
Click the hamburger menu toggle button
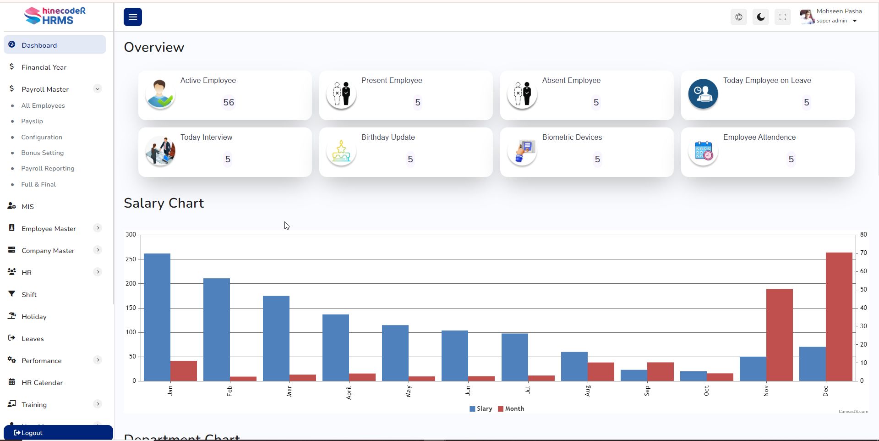133,17
